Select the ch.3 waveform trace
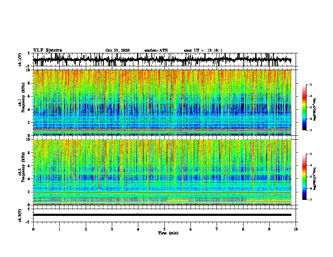This screenshot has height=257, width=333. (x=162, y=215)
